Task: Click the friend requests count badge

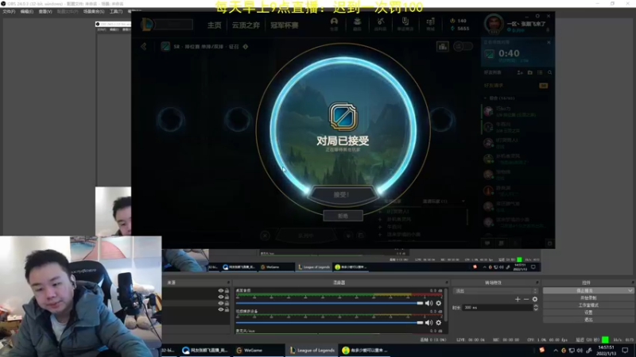Action: (x=543, y=86)
